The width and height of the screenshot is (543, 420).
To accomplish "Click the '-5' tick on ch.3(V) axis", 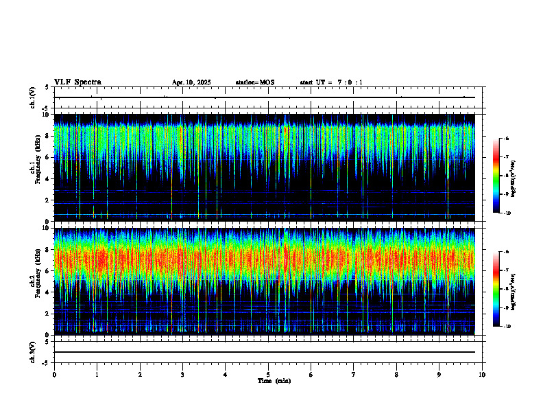I will tap(45, 363).
